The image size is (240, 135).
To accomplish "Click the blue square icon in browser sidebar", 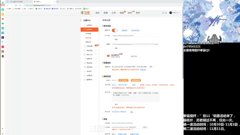I will coord(3,33).
